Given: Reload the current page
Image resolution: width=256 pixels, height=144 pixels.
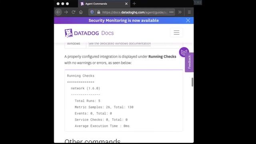Looking at the screenshot, I should point(74,12).
